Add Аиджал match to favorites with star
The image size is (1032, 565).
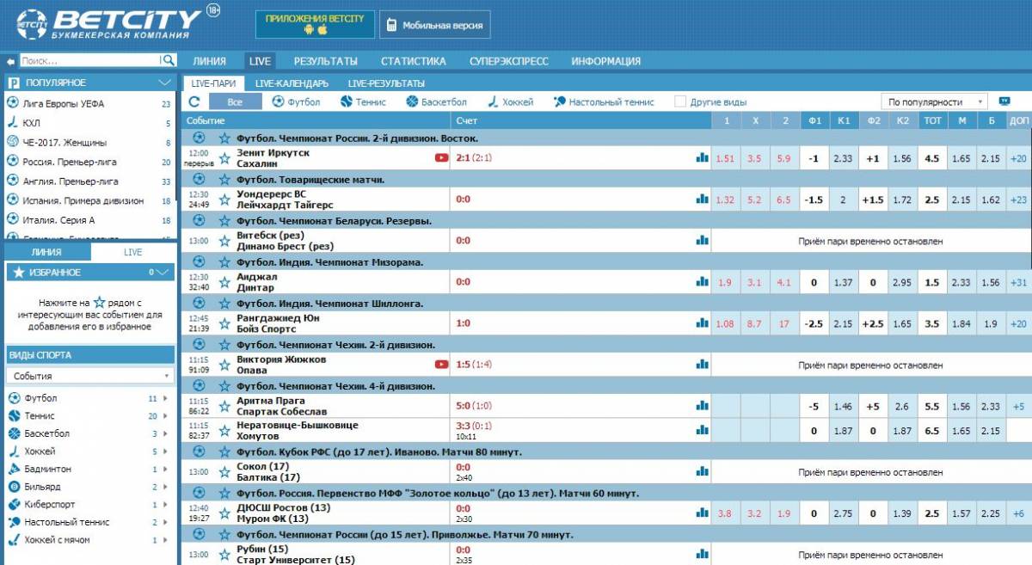click(x=224, y=282)
